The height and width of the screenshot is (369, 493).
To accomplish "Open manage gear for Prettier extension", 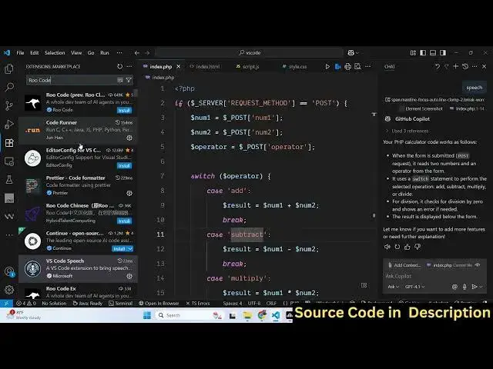I will point(129,193).
